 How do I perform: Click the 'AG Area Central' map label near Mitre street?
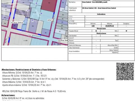[x=17, y=23]
